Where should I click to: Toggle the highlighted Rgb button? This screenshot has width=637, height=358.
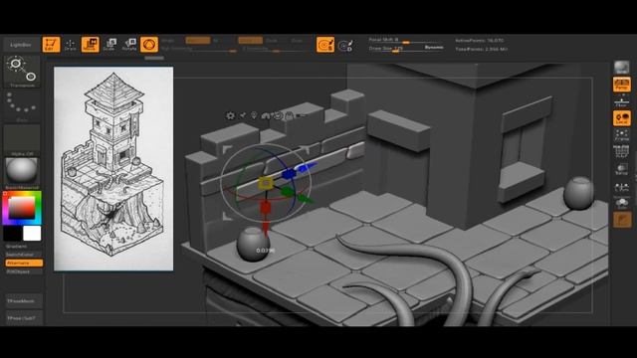tap(198, 40)
